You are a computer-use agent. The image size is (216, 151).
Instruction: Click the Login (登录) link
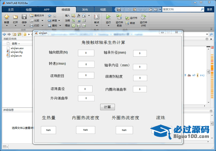pos(210,9)
